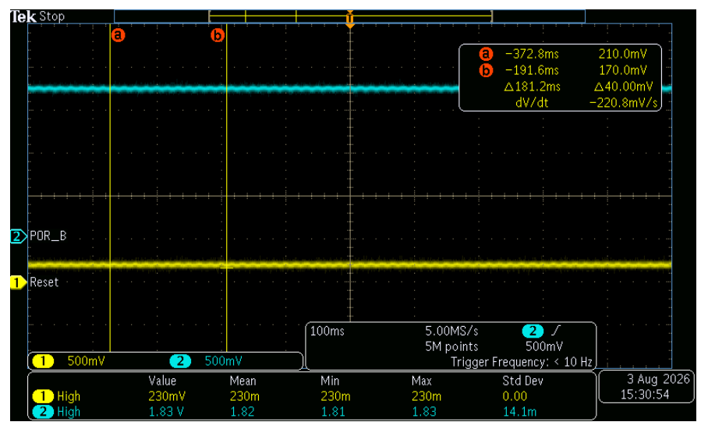
Task: Click the POR_B channel label
Action: point(48,236)
